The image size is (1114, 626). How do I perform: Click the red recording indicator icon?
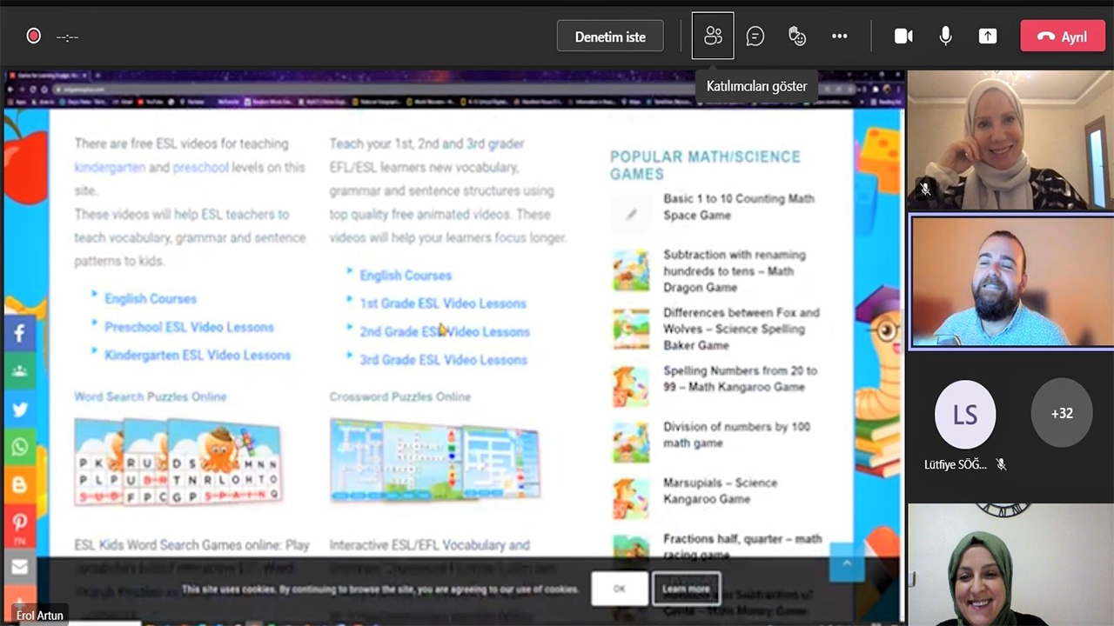click(34, 36)
